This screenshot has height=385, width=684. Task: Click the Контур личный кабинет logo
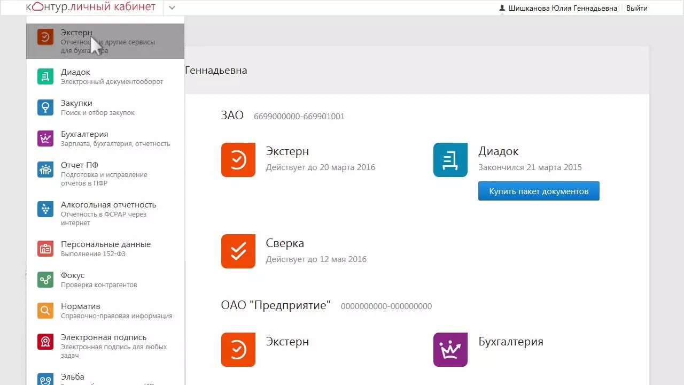click(91, 7)
